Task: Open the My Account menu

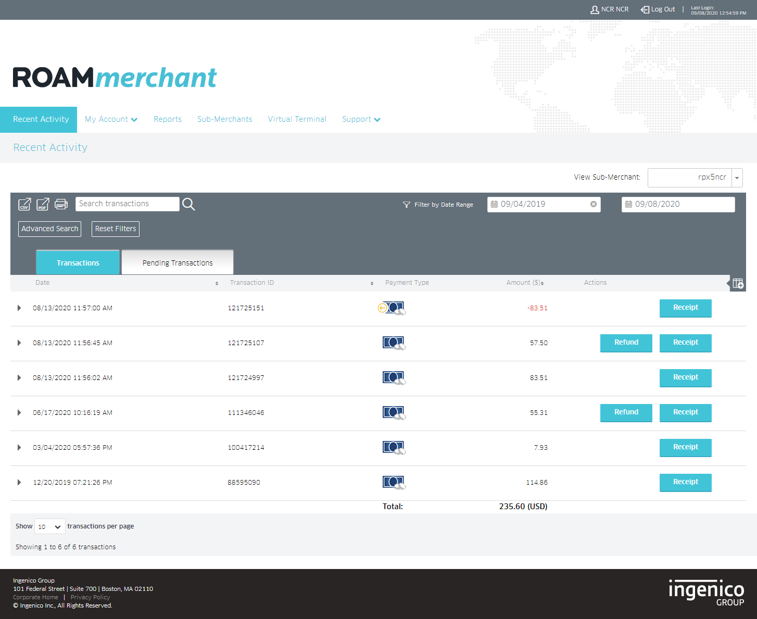Action: [x=111, y=119]
